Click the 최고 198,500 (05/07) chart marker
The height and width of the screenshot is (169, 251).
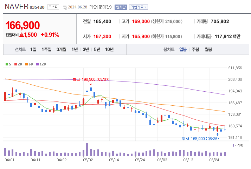click(91, 79)
